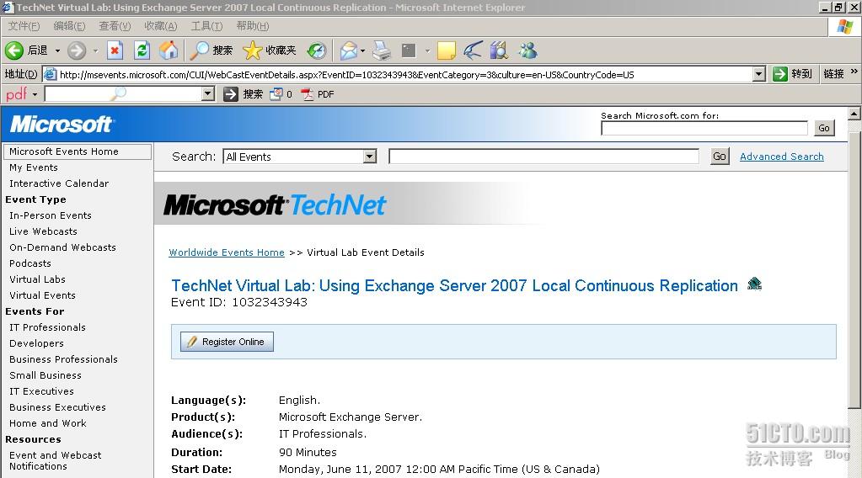Select On-Demand Webcasts in sidebar
This screenshot has height=478, width=862.
[x=62, y=247]
